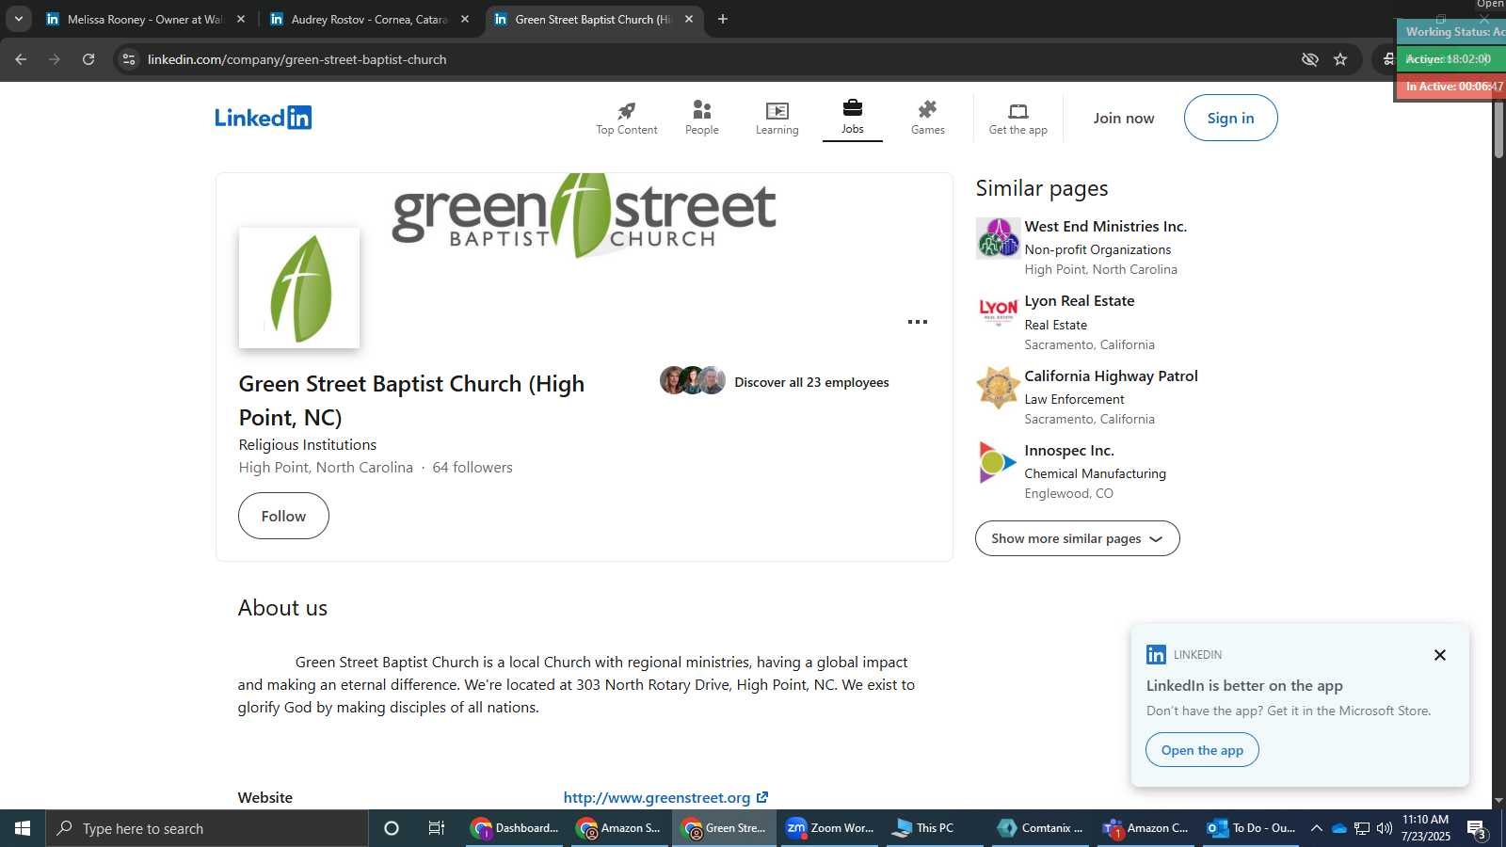The width and height of the screenshot is (1506, 847).
Task: Open To Do Outlook from taskbar
Action: (x=1252, y=828)
